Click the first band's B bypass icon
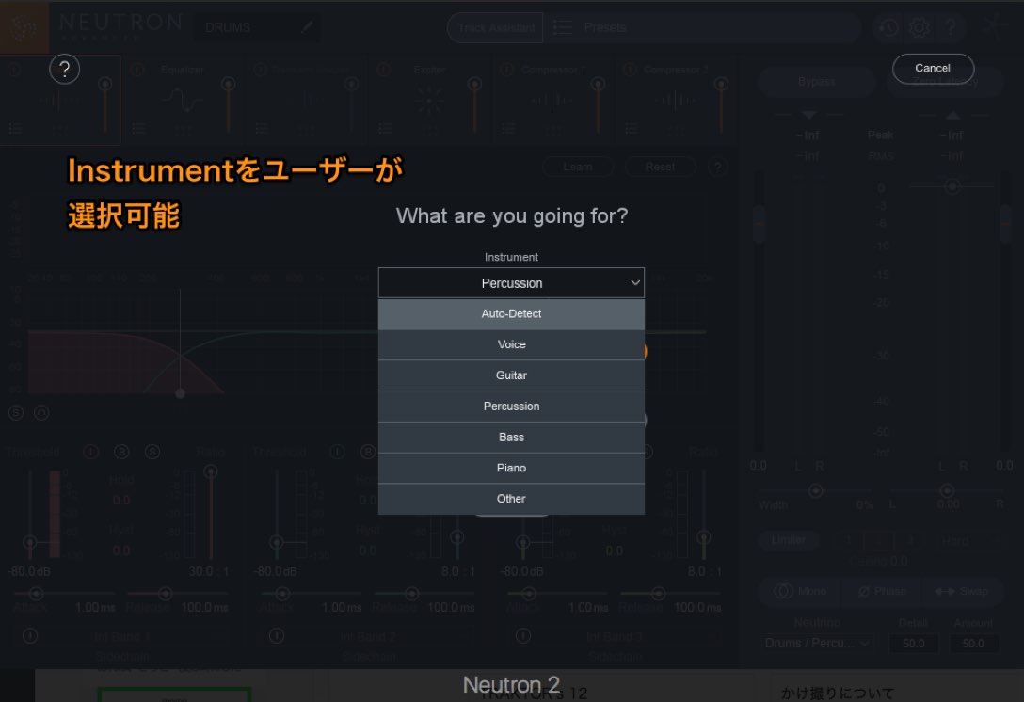The width and height of the screenshot is (1024, 702). 121,452
